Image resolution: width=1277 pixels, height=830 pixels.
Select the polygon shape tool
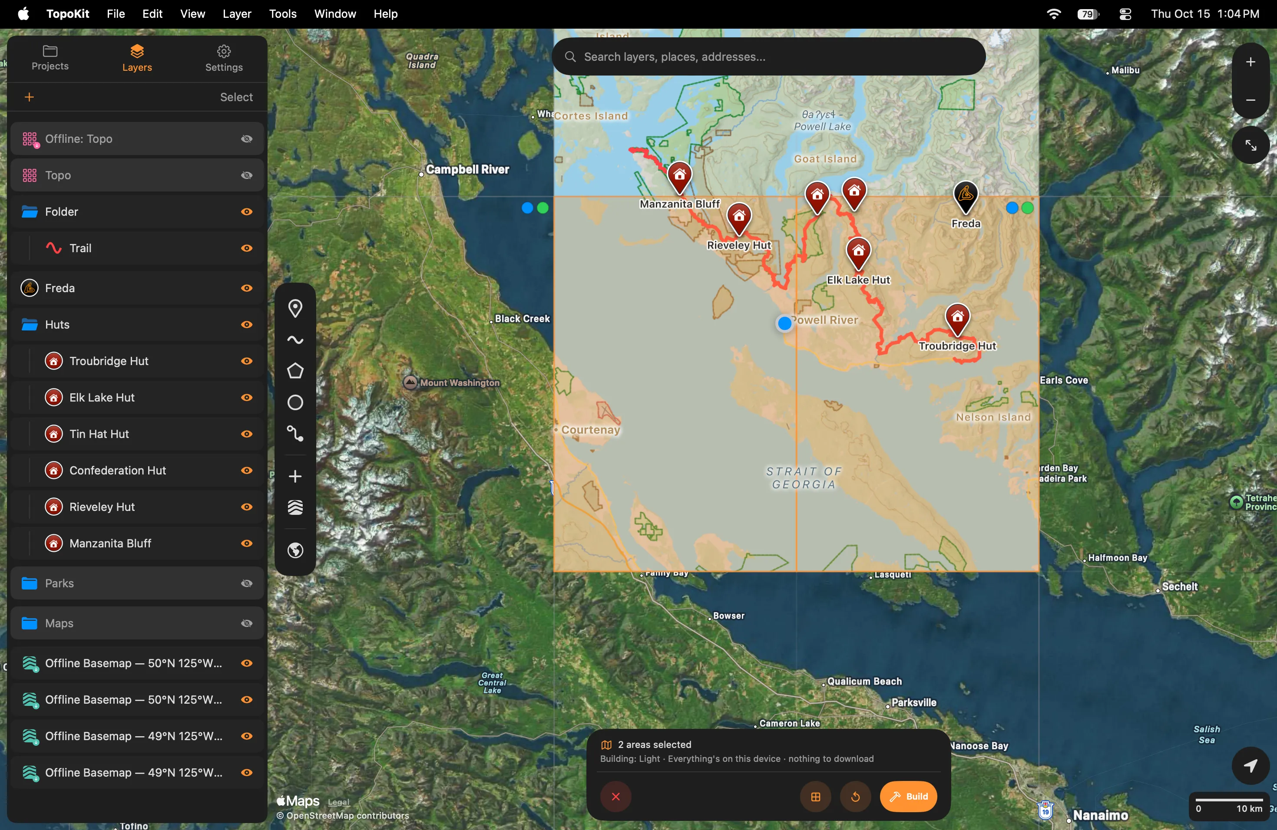point(295,372)
